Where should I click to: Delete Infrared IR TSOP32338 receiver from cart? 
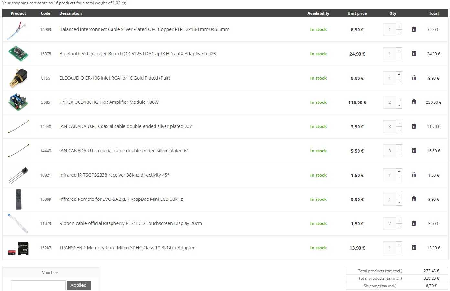414,175
